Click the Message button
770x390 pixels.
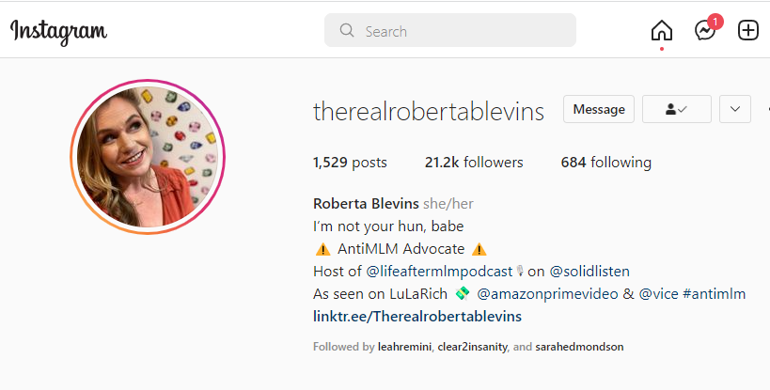599,109
